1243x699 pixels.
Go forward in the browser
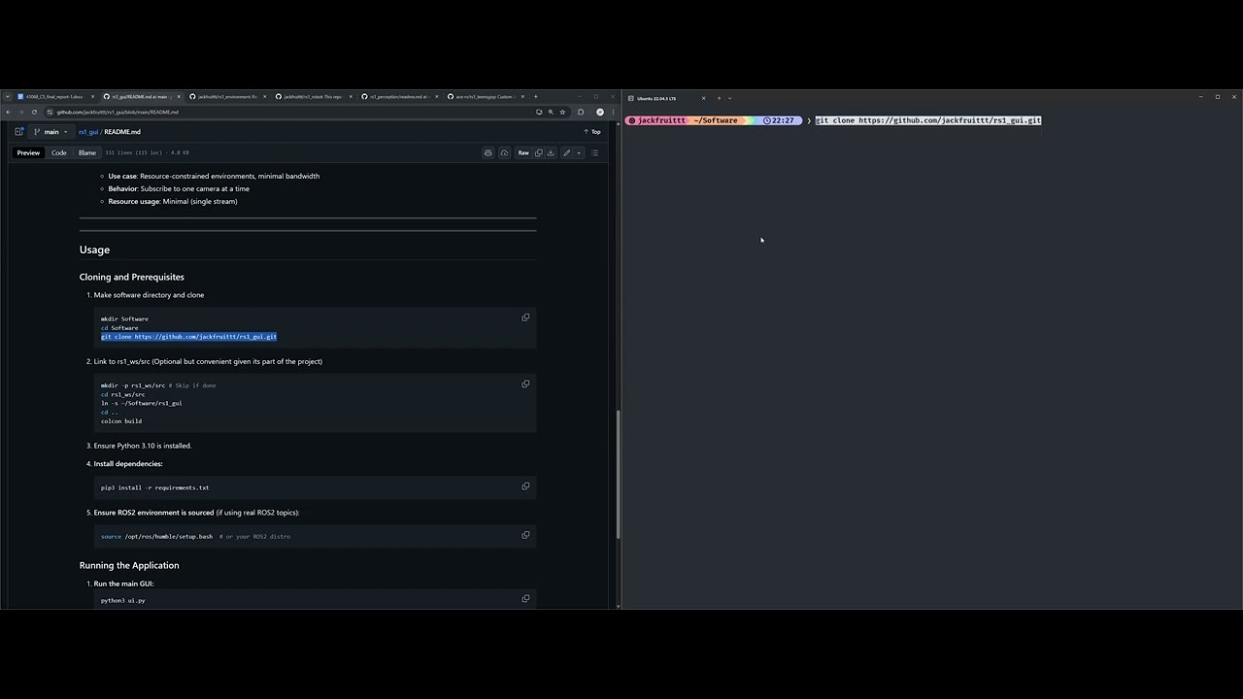[20, 112]
